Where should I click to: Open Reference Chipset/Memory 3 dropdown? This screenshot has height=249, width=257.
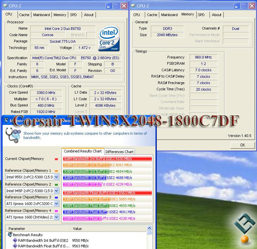coord(57,204)
